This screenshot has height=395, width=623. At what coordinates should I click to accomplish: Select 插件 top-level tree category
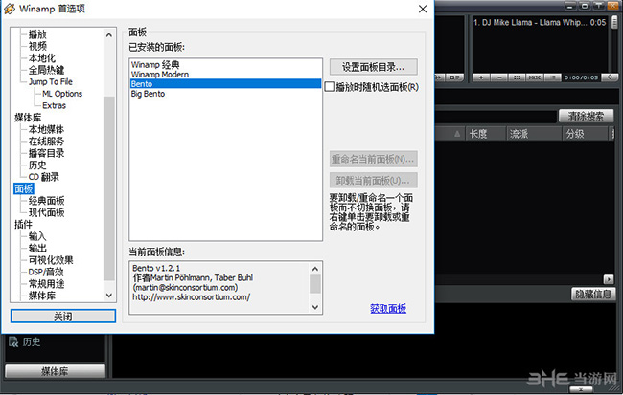click(23, 225)
